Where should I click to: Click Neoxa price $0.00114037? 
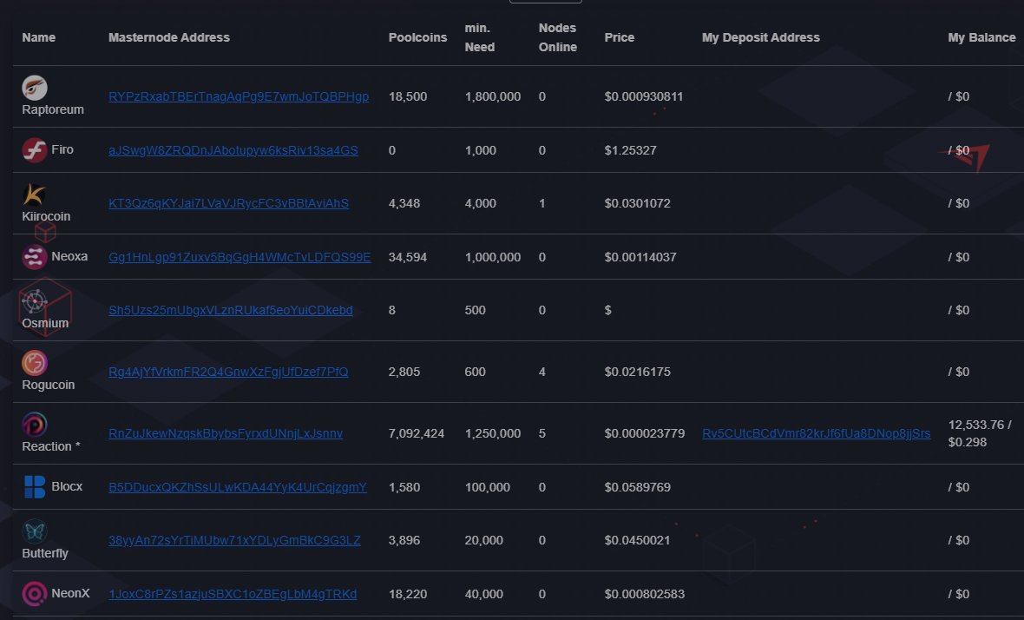pos(640,257)
